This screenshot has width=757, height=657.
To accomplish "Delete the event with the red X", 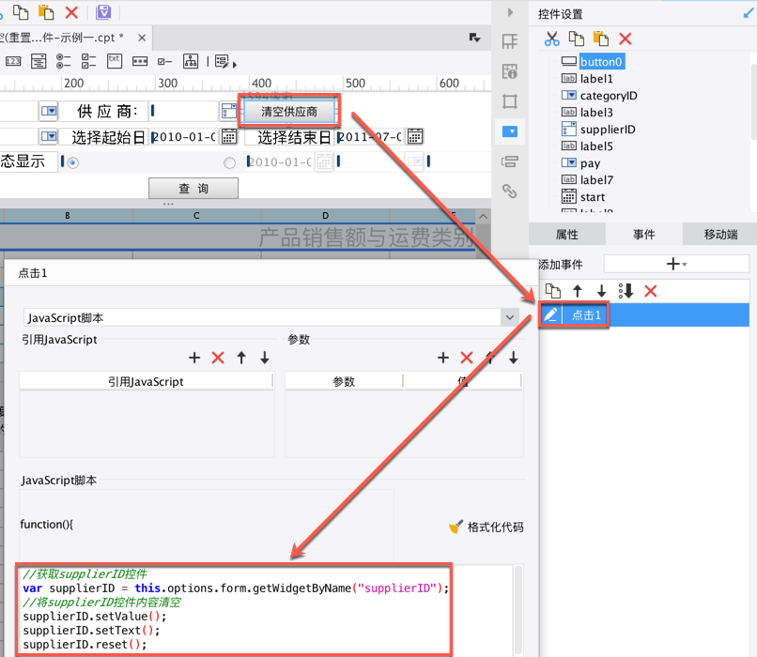I will pyautogui.click(x=651, y=291).
